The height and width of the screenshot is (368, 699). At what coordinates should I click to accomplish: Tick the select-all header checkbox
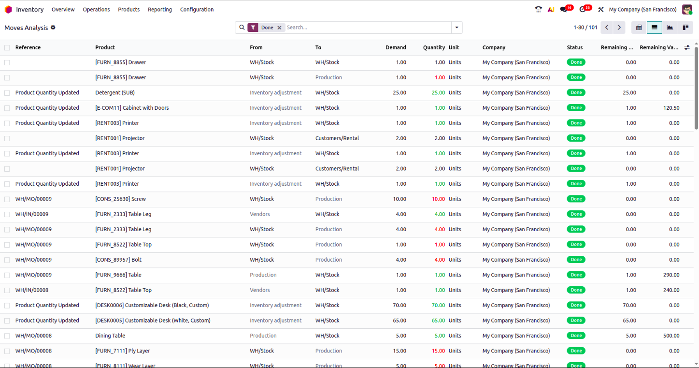click(x=7, y=47)
